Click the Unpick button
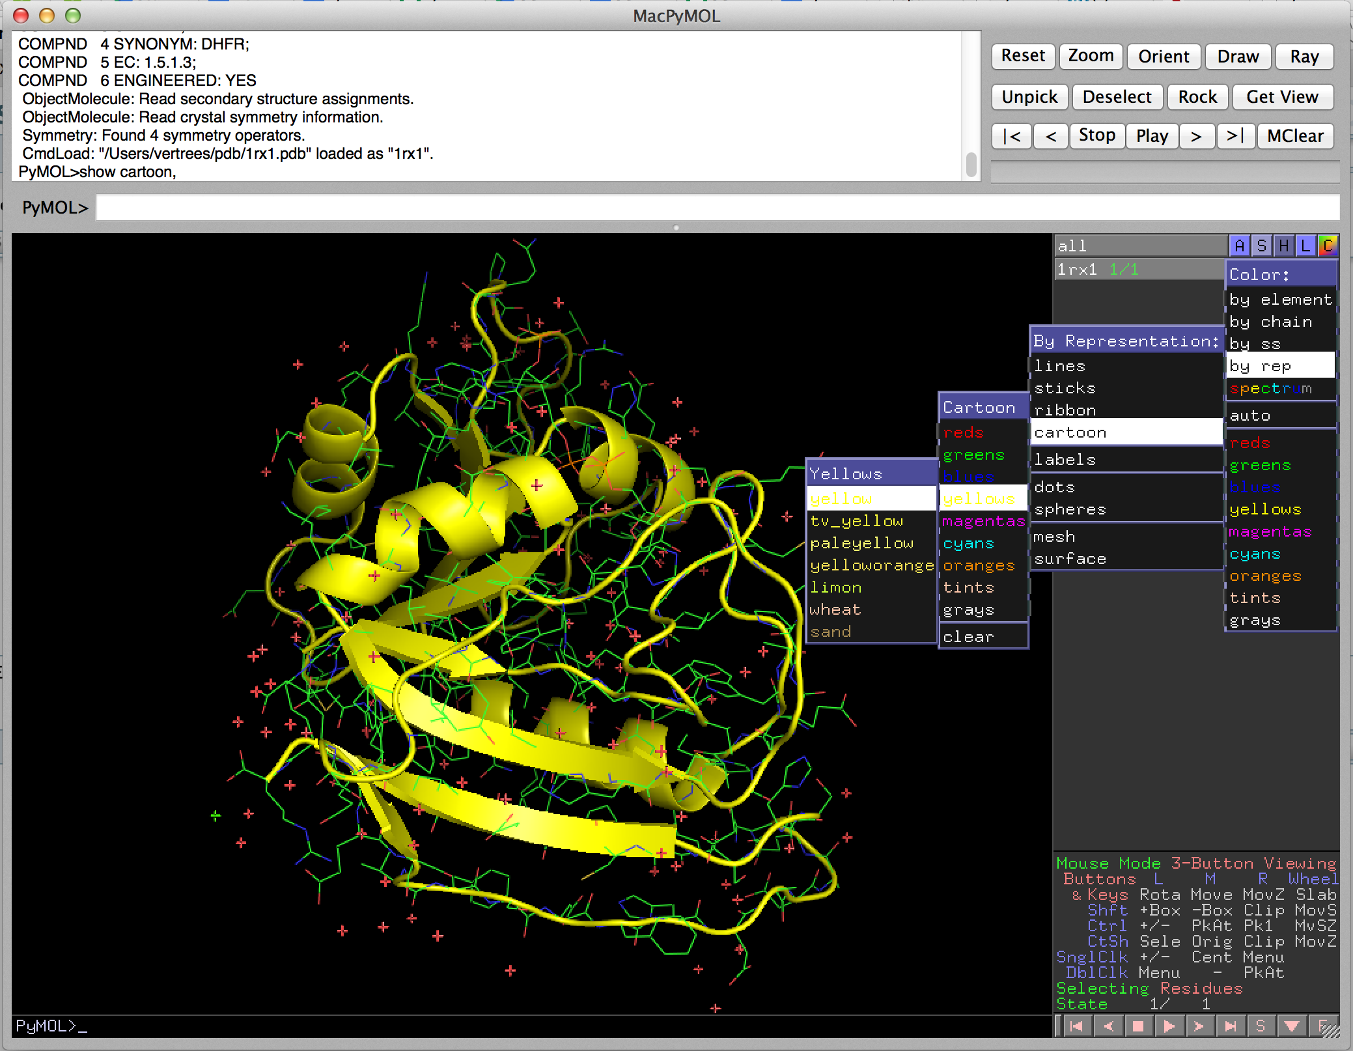The image size is (1353, 1051). [1029, 97]
